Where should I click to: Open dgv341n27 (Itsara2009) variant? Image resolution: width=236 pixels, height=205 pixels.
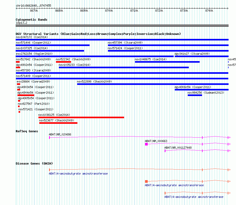[202, 56]
